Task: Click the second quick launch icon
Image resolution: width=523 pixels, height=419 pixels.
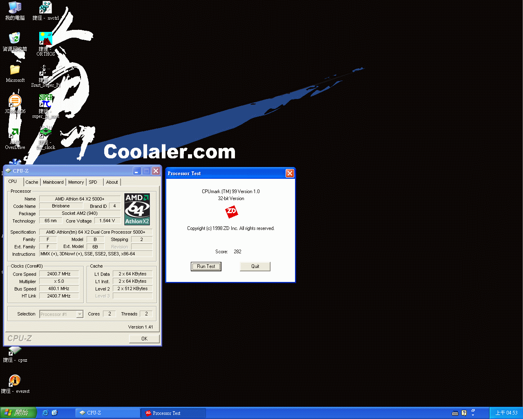Action: (x=55, y=413)
